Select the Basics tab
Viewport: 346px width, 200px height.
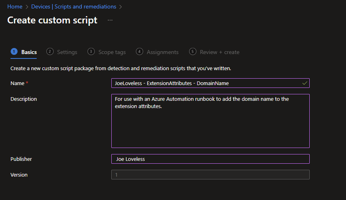[x=29, y=52]
